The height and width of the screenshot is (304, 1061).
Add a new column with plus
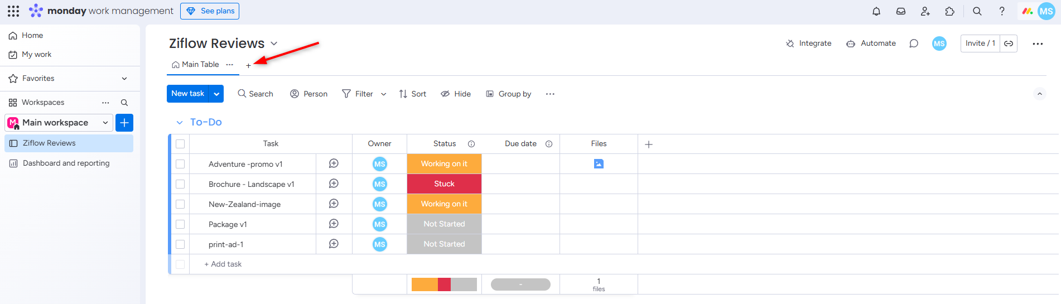click(649, 144)
